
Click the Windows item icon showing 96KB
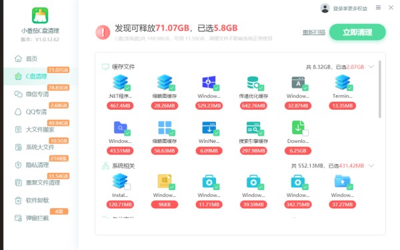pyautogui.click(x=165, y=182)
